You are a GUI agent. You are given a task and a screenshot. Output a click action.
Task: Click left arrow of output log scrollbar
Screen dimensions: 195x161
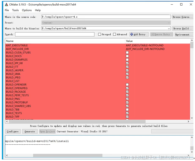(7, 155)
